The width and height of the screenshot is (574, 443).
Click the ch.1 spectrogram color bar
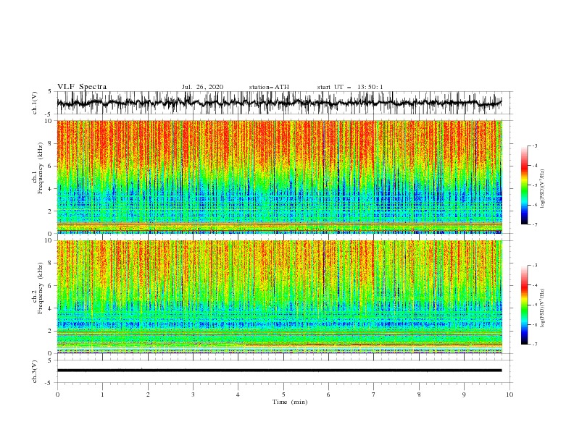[x=525, y=185]
